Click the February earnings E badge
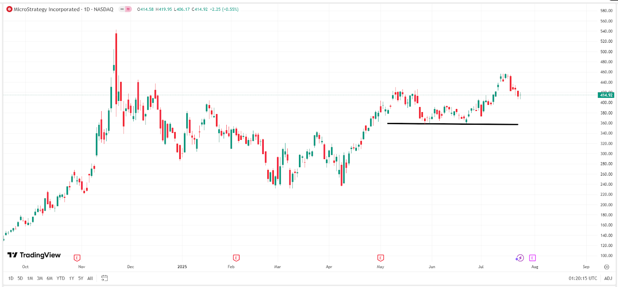Viewport: 618px width, 287px height. pos(236,257)
